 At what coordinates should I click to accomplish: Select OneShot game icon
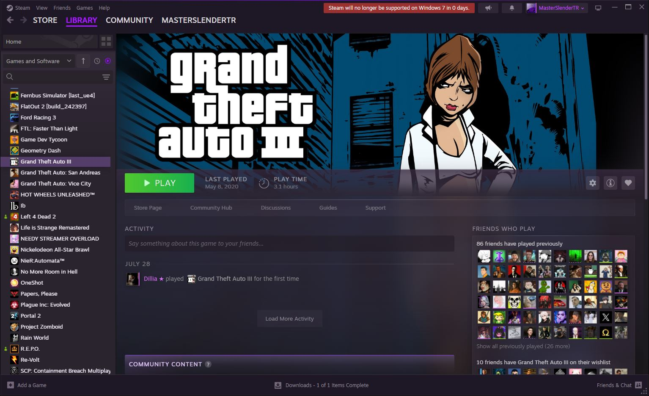pyautogui.click(x=14, y=282)
